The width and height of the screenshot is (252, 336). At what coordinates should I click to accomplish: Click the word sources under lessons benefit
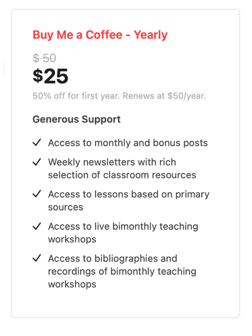(x=66, y=207)
